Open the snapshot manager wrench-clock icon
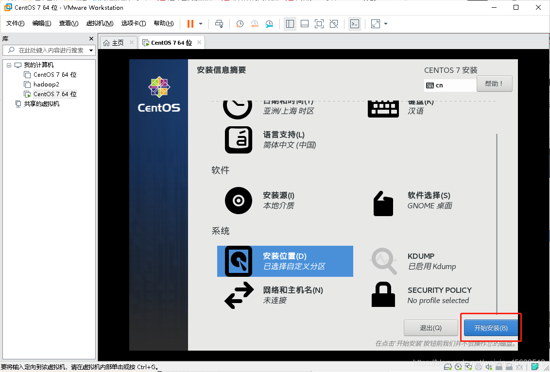The width and height of the screenshot is (550, 372). (269, 24)
